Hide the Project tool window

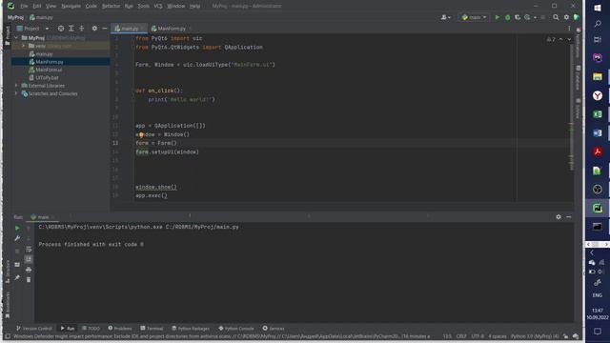pyautogui.click(x=105, y=29)
